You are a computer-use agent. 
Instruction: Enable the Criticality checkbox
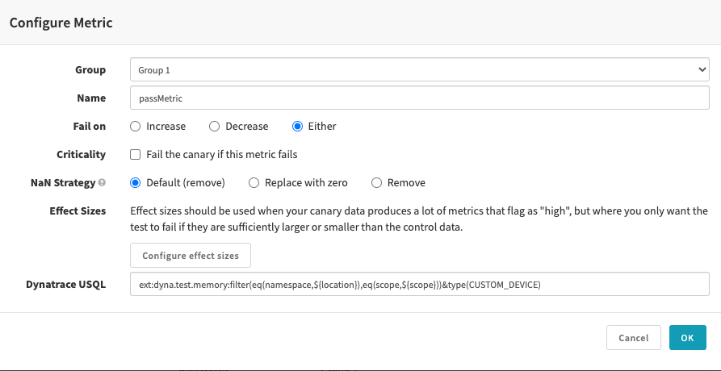pyautogui.click(x=136, y=154)
